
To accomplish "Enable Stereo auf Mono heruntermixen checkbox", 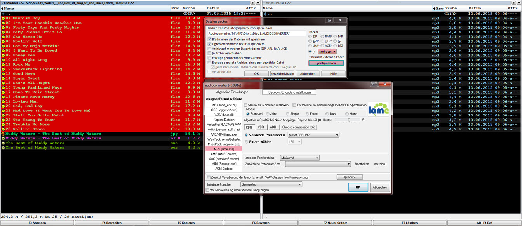I will (245, 105).
